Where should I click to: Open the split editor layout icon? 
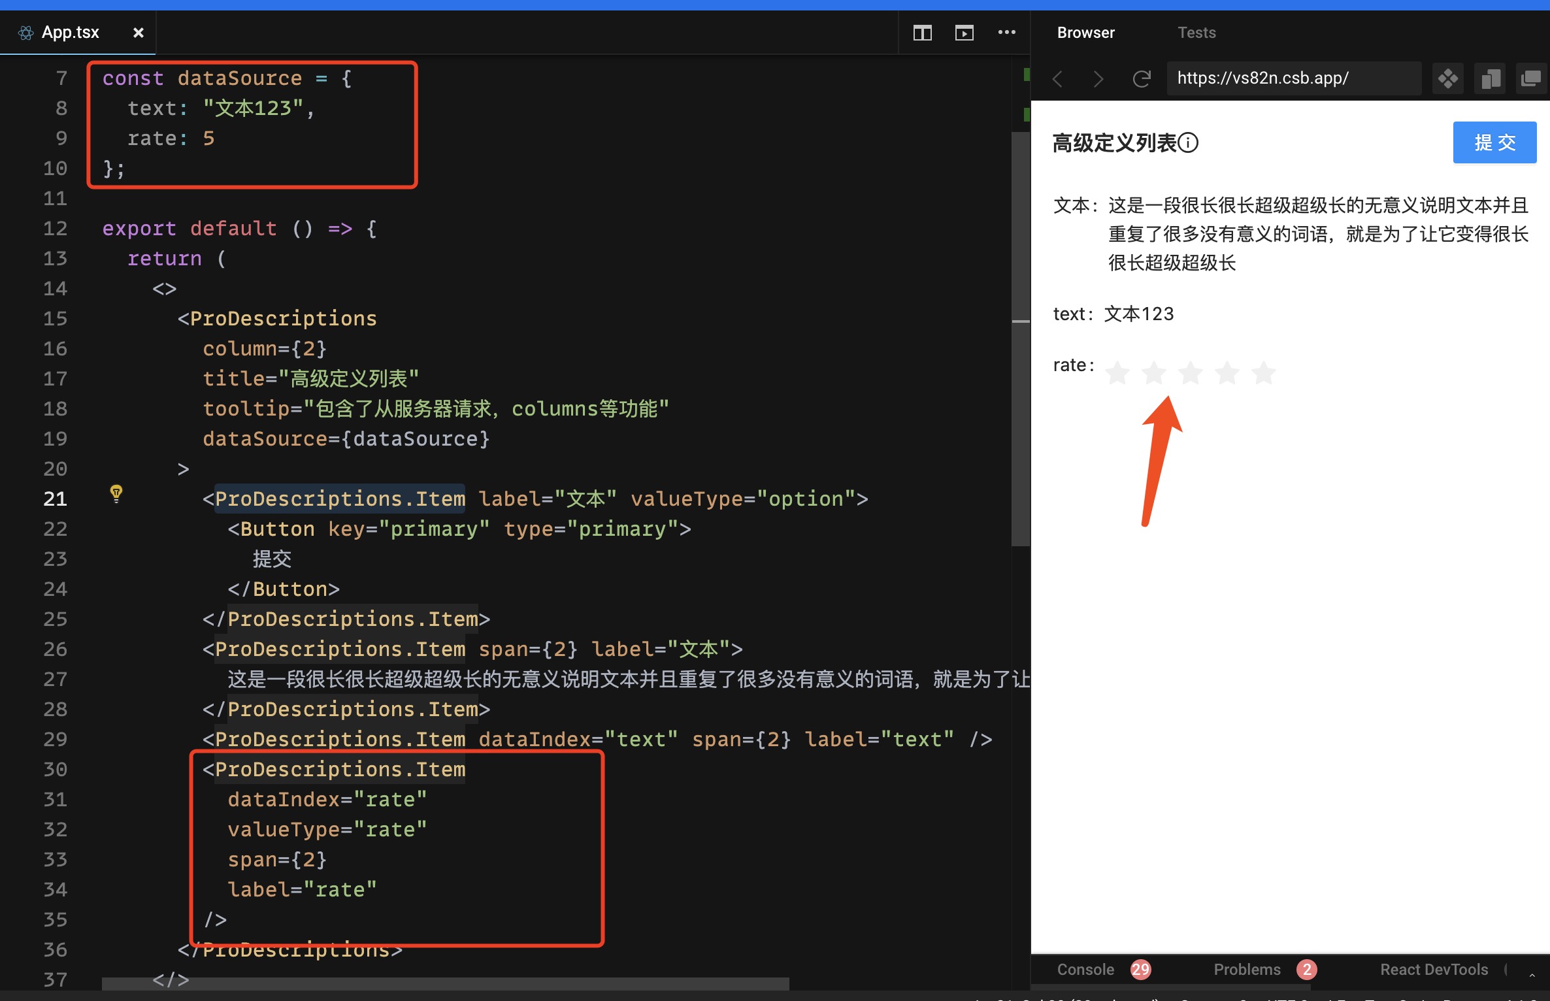tap(922, 33)
